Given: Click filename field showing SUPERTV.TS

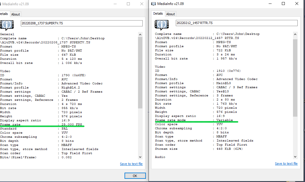Looking at the screenshot, I should tap(81, 23).
